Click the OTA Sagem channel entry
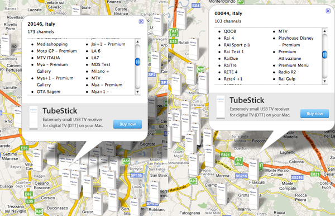Image resolution: width=335 pixels, height=216 pixels. coord(49,92)
